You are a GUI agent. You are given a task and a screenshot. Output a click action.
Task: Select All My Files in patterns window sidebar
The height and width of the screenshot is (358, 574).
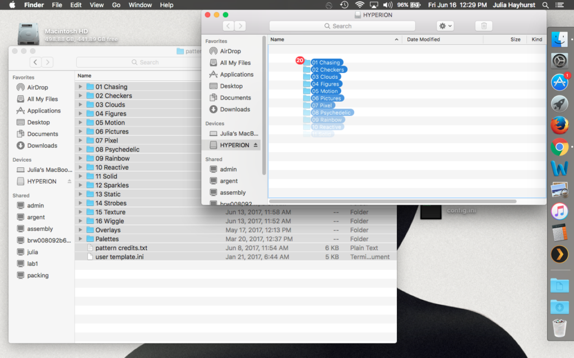[x=43, y=99]
